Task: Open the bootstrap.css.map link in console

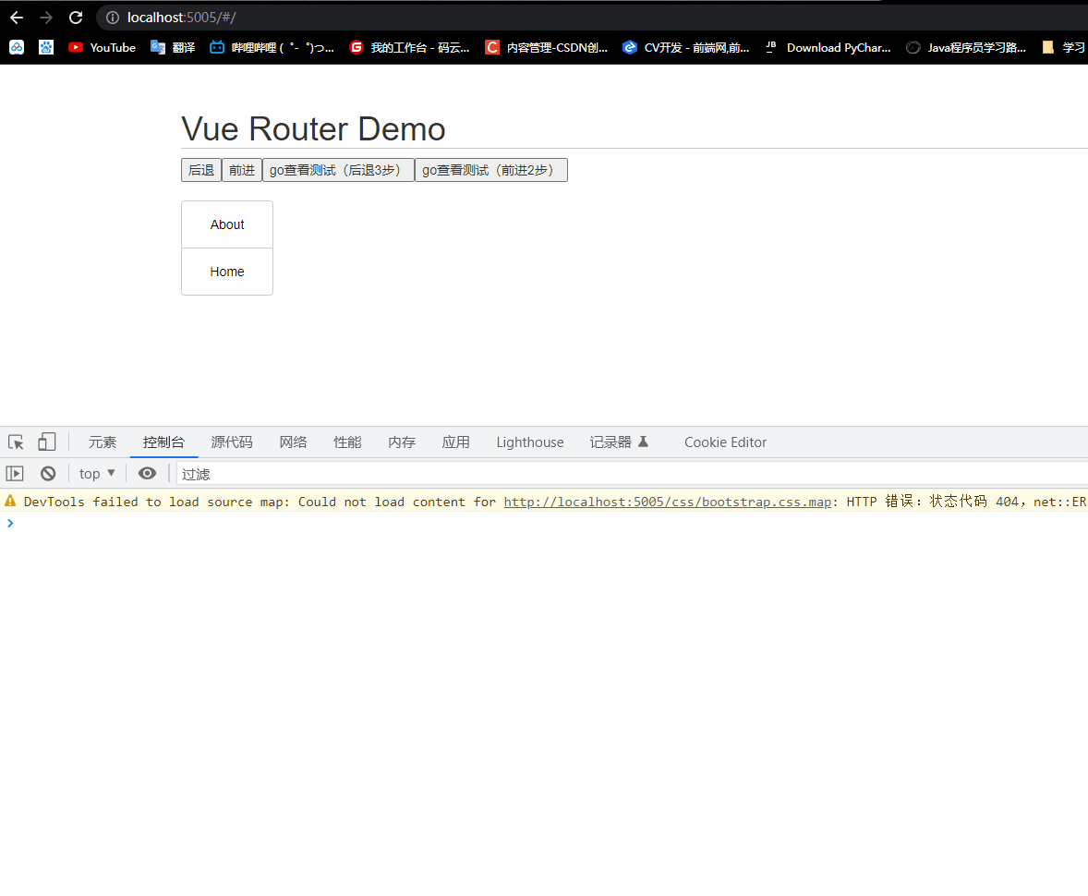Action: coord(667,502)
